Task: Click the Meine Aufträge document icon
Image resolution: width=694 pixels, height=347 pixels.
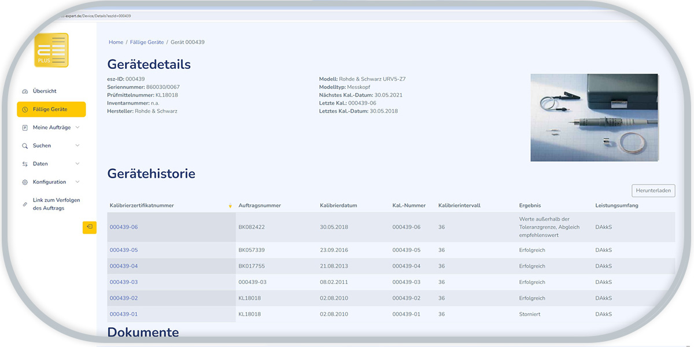Action: (x=25, y=128)
